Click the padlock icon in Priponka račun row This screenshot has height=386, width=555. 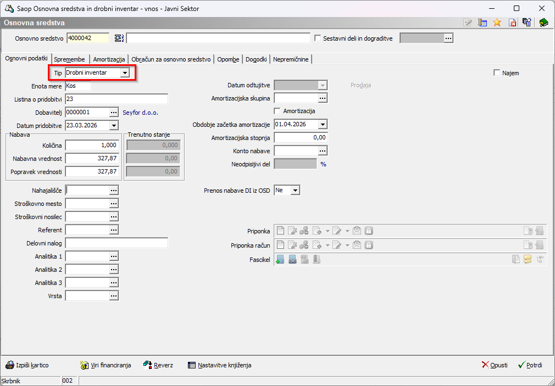pyautogui.click(x=369, y=245)
